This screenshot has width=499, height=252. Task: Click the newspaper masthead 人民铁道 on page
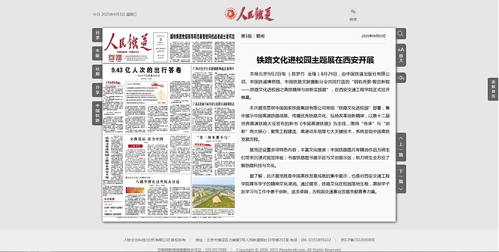128,45
